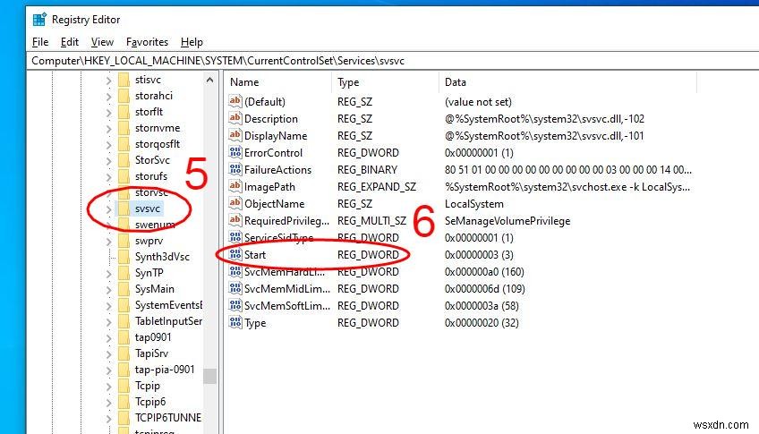Click the folder icon of Tcpip key
759x434 pixels.
pos(124,386)
